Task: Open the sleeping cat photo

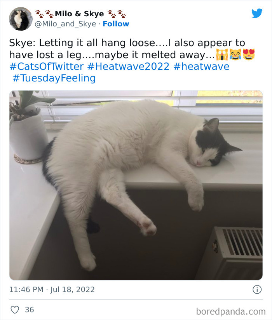Action: point(136,185)
